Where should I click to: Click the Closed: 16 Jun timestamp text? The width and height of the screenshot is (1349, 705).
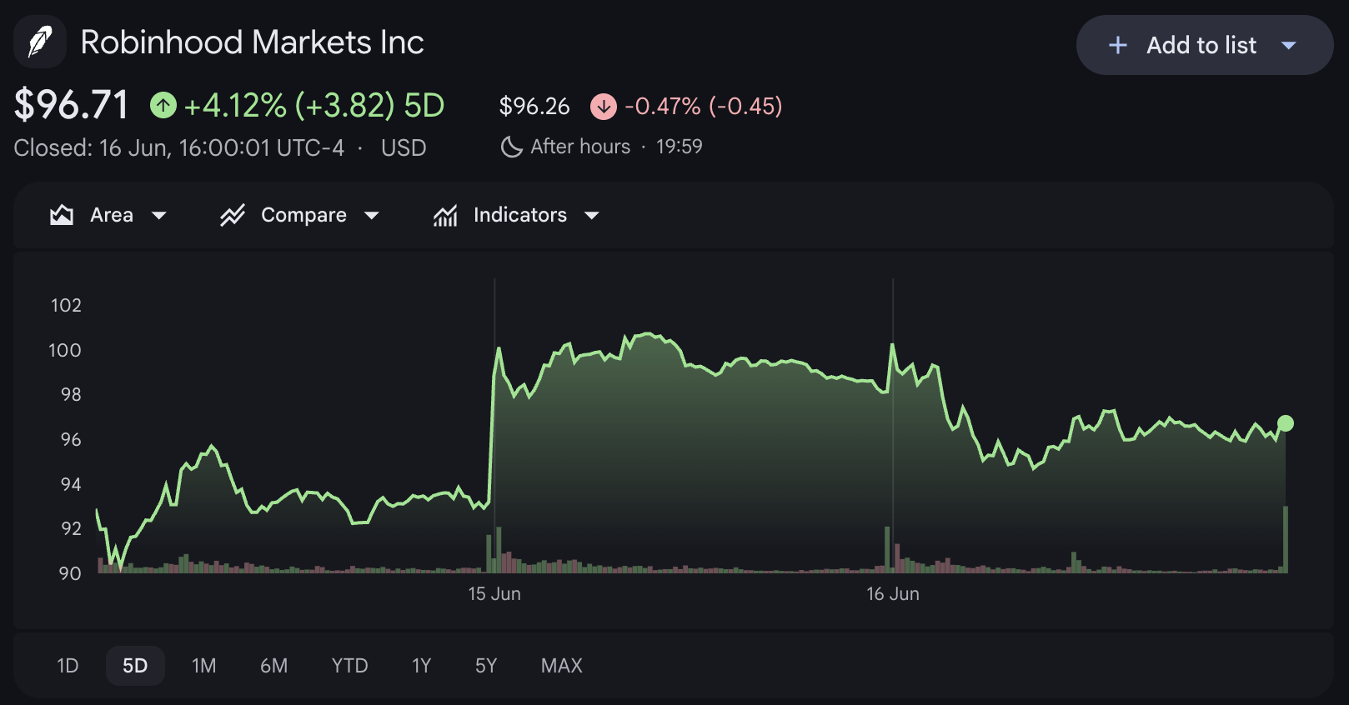tap(179, 147)
